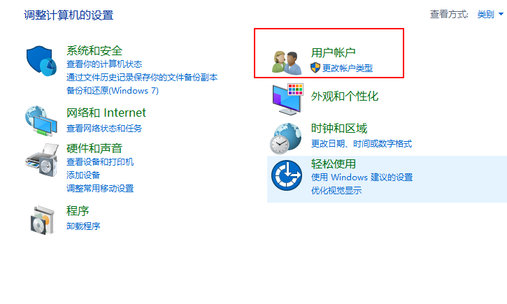Screen dimensions: 507x304
Task: Click the arrow next to 类别
Action: 501,14
